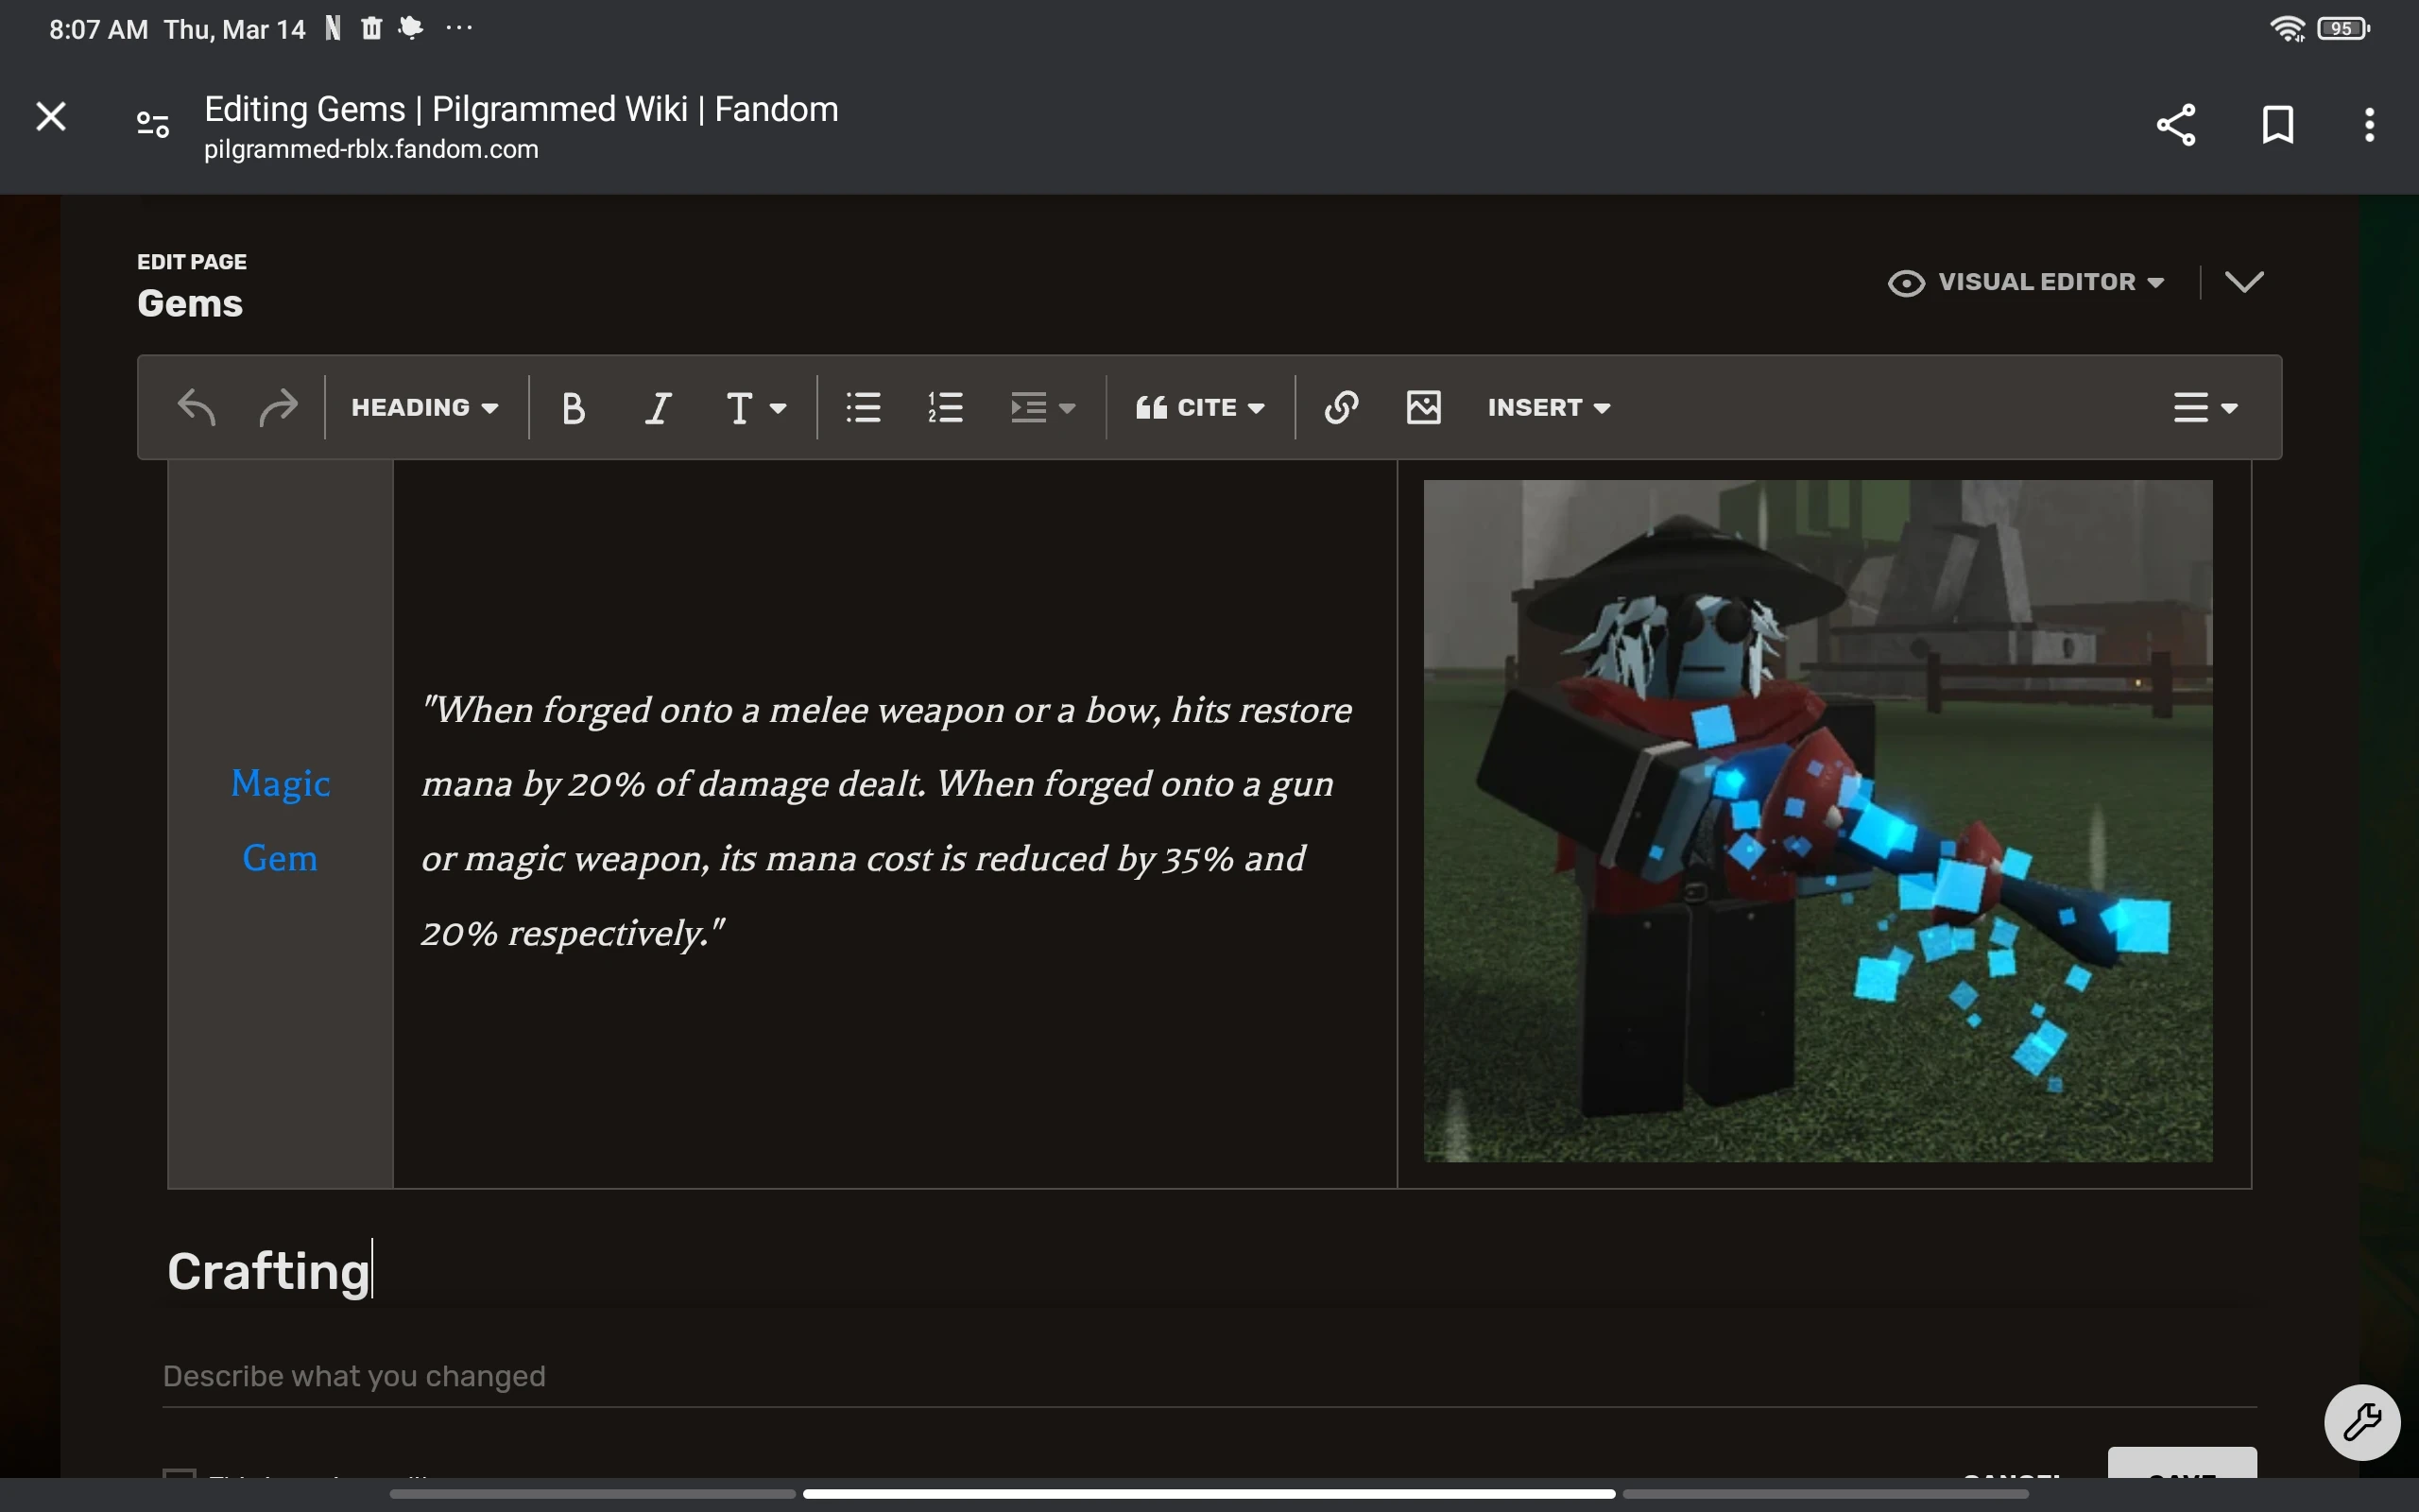This screenshot has height=1512, width=2419.
Task: Insert a numbered list
Action: (x=945, y=408)
